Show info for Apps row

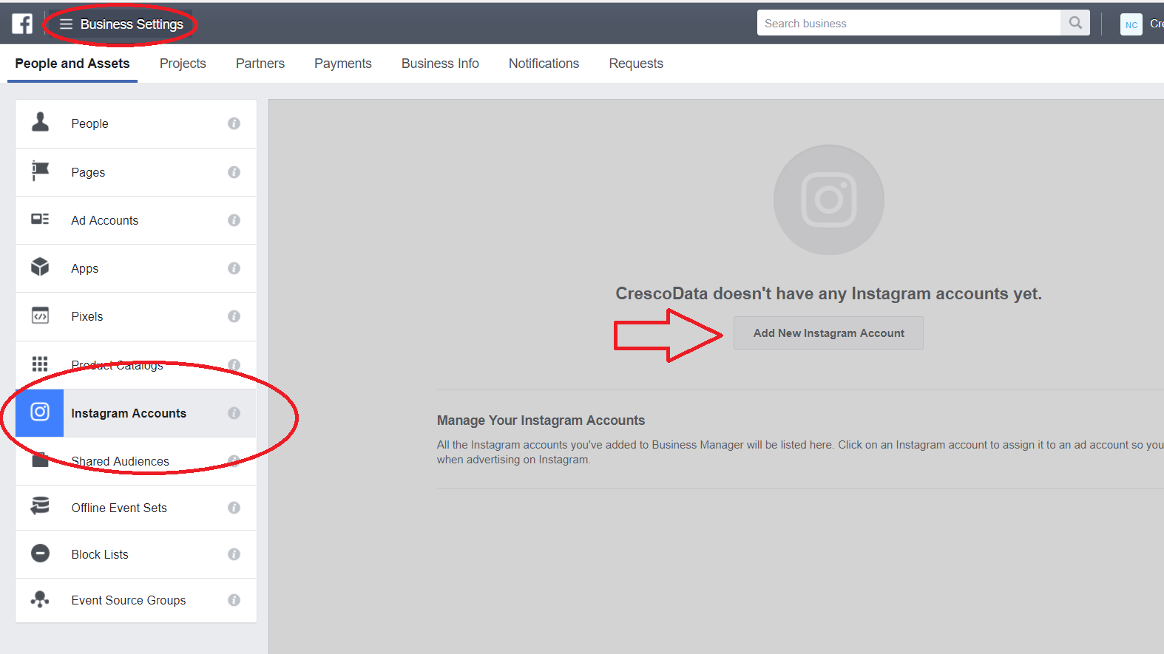(234, 268)
